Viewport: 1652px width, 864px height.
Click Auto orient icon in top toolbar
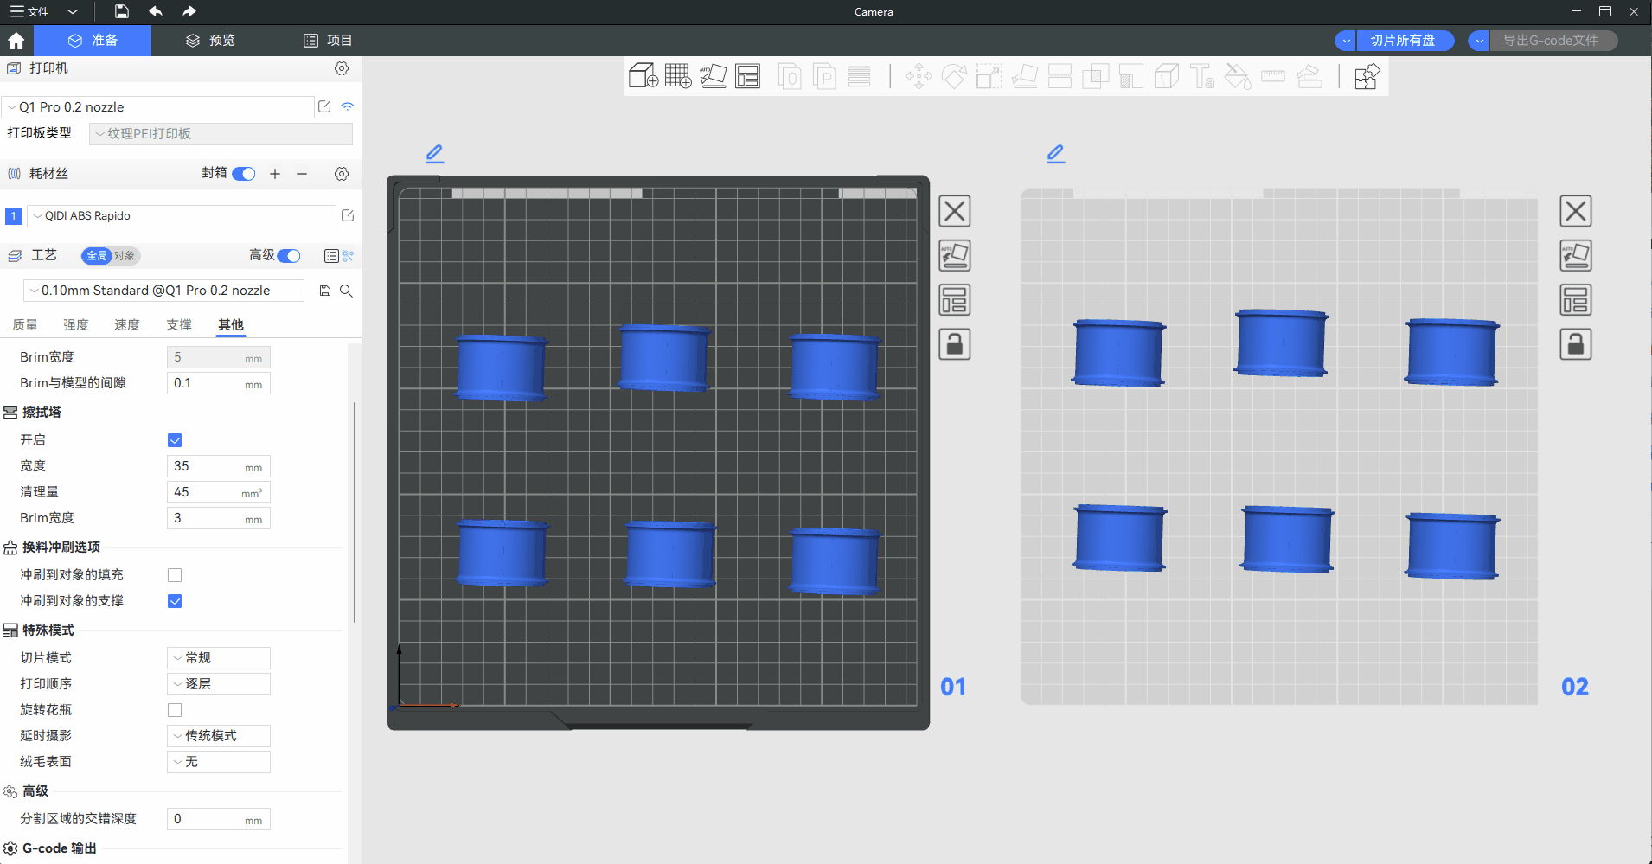click(x=713, y=76)
